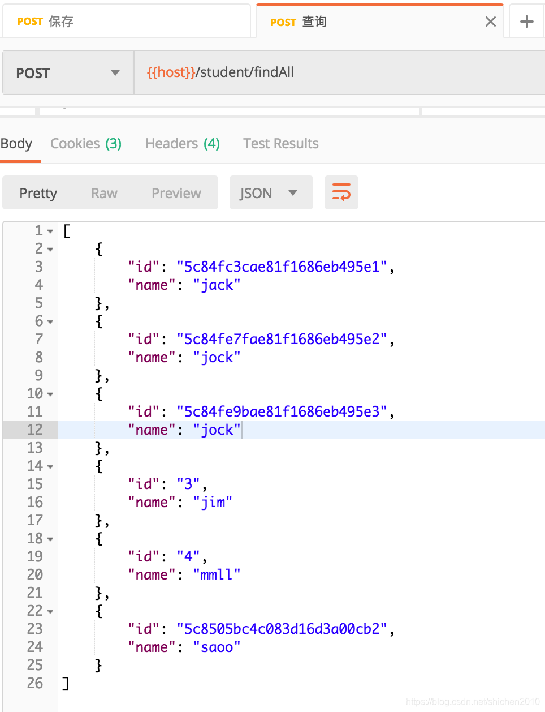Select the Raw view button
The width and height of the screenshot is (545, 712).
(104, 193)
